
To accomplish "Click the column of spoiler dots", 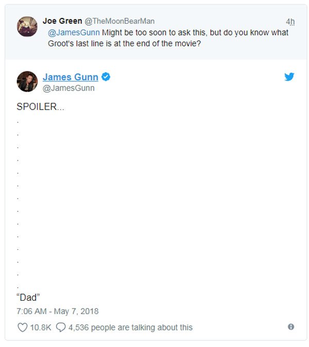I will pyautogui.click(x=18, y=203).
